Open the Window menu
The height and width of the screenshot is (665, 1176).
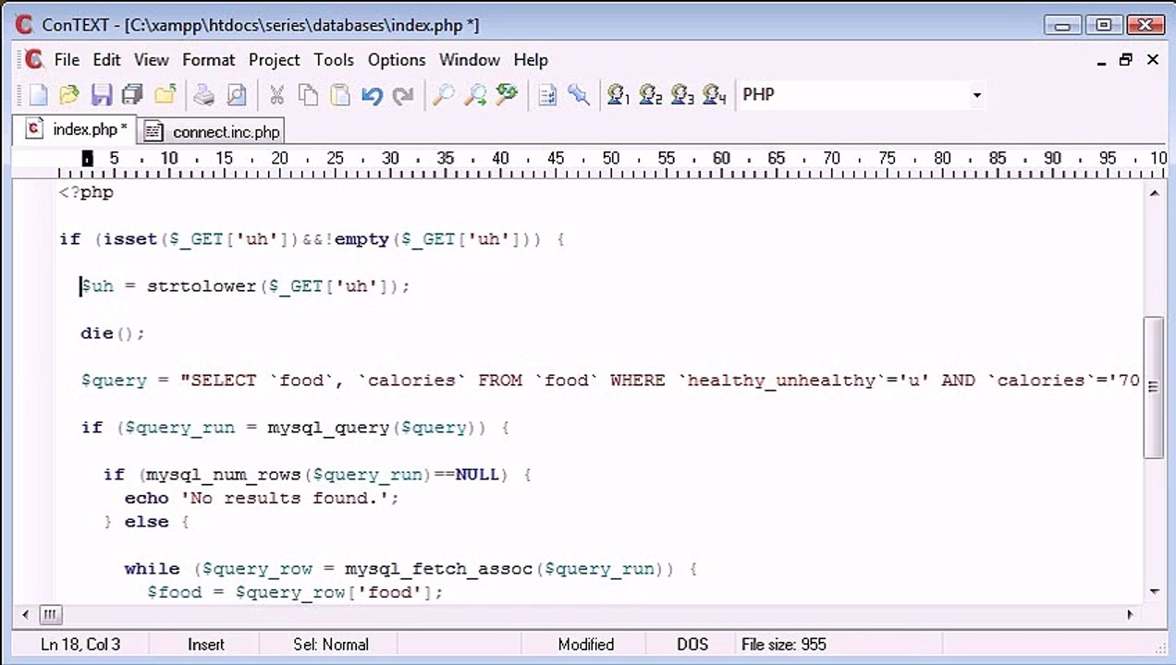(470, 59)
